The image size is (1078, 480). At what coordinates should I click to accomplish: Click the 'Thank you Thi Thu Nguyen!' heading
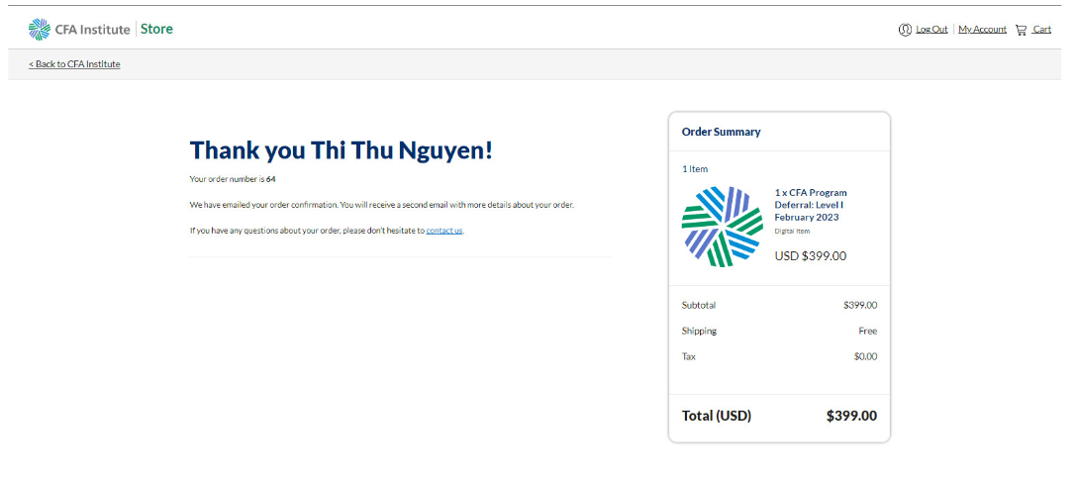coord(341,149)
